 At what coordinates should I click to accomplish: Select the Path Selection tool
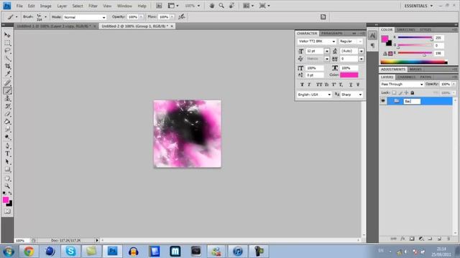tap(7, 161)
